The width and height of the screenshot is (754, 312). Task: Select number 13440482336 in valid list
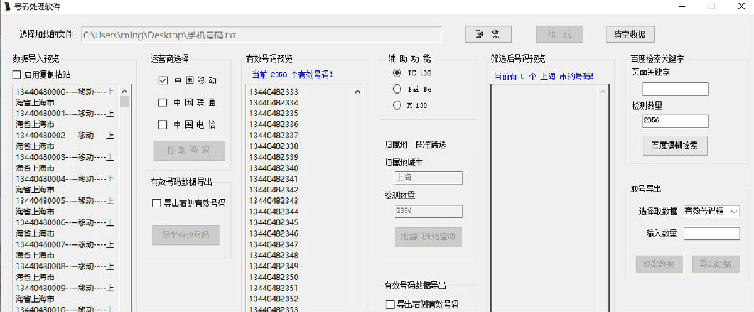[x=274, y=125]
